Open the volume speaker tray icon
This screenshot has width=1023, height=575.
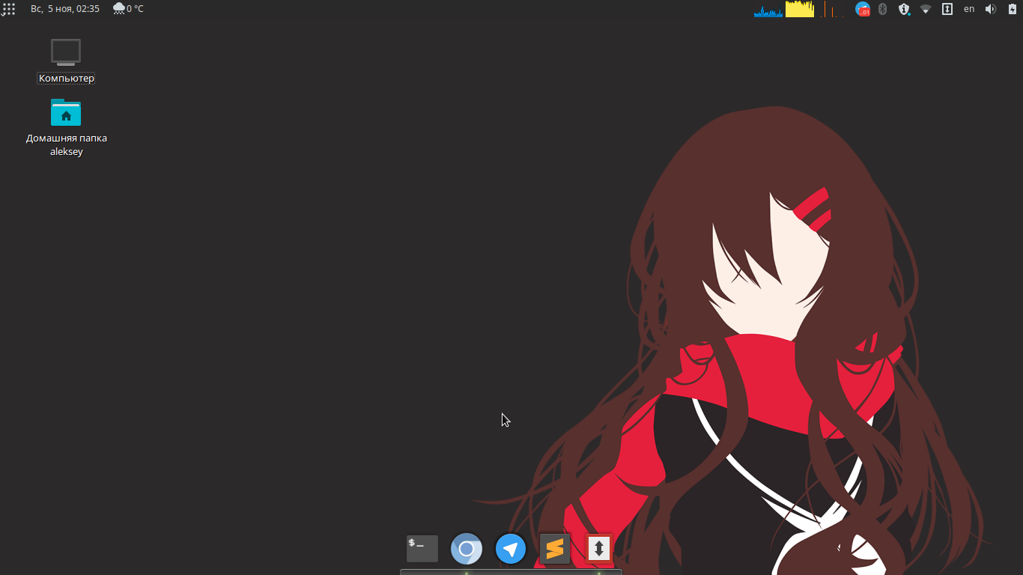coord(991,9)
